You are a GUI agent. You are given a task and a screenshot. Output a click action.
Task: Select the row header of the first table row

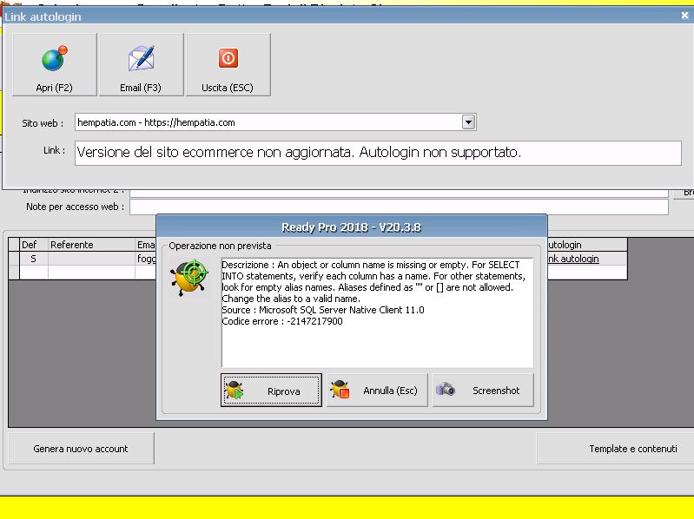[14, 259]
